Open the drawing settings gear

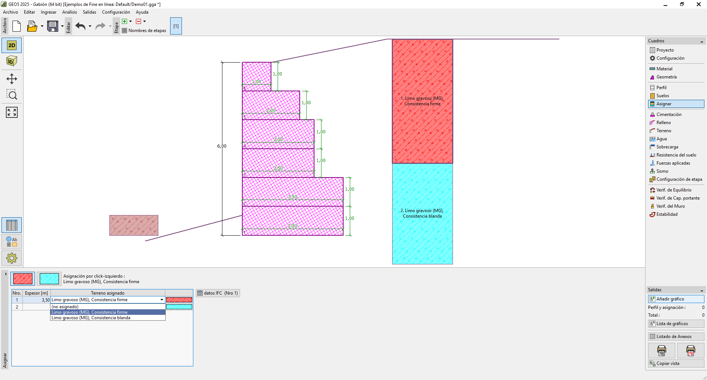12,258
